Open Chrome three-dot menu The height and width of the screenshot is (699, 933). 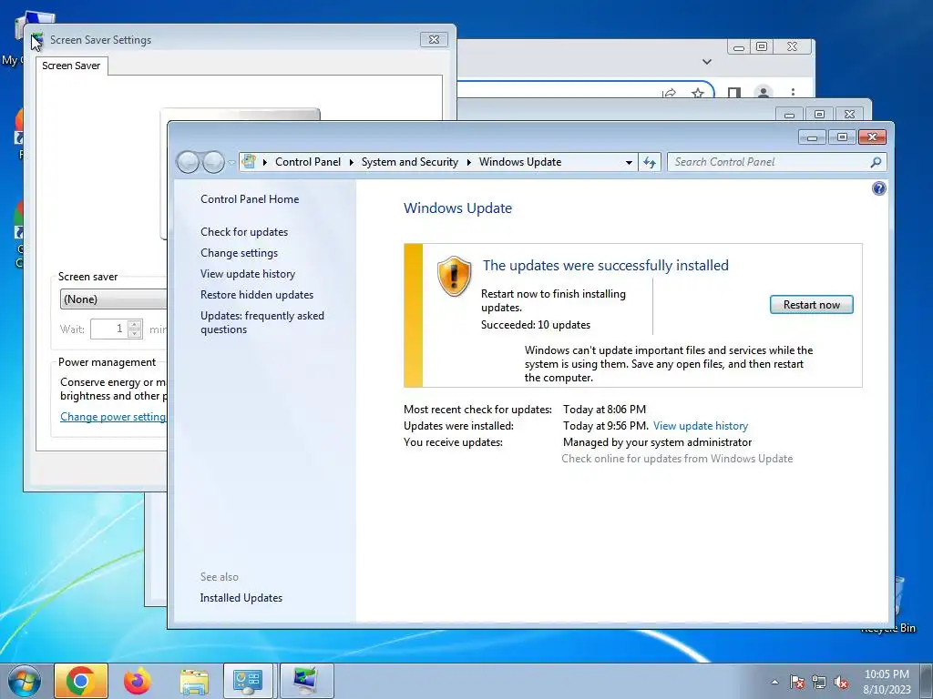pyautogui.click(x=793, y=92)
